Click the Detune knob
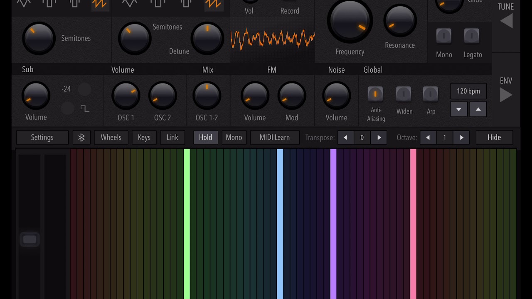532x299 pixels. click(x=207, y=38)
